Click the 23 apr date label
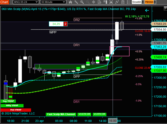The image size is (167, 124). (40, 121)
